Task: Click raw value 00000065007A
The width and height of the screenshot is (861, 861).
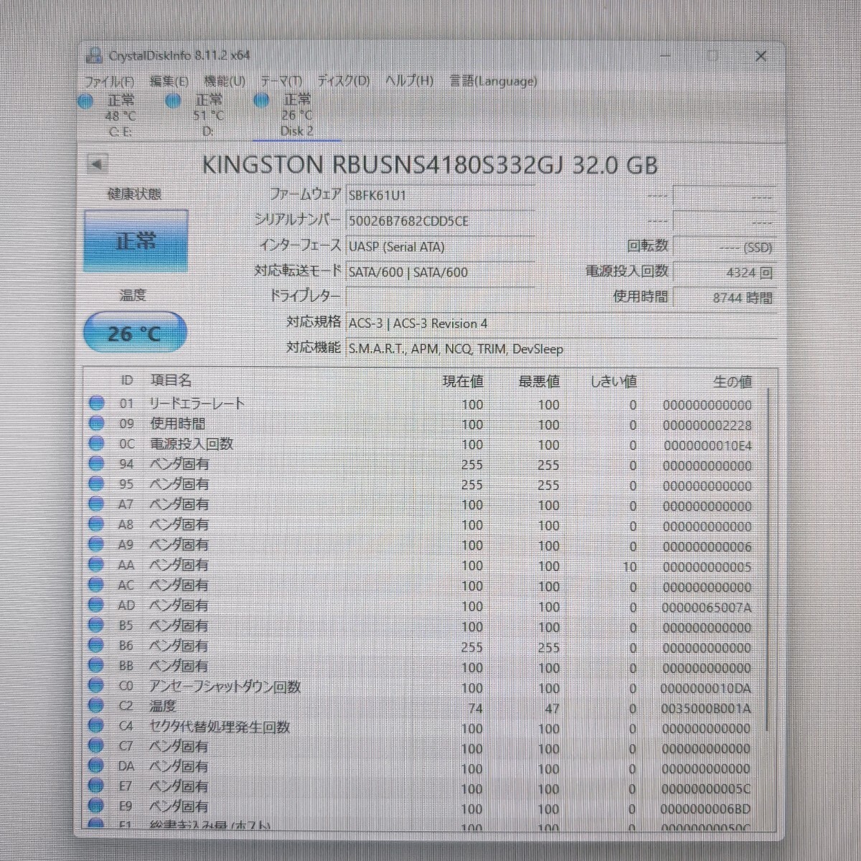Action: coord(707,608)
